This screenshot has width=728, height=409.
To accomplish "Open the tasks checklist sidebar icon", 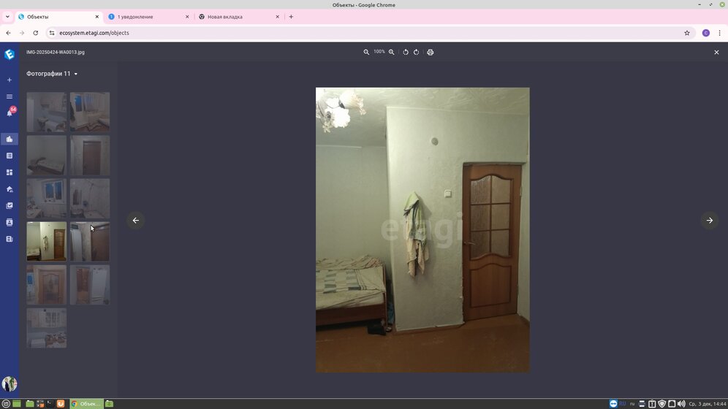I will click(10, 205).
